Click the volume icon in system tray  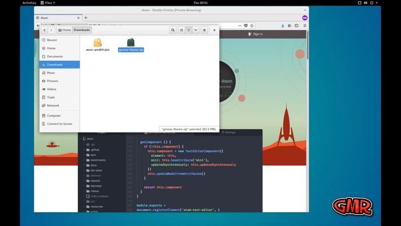(365, 3)
